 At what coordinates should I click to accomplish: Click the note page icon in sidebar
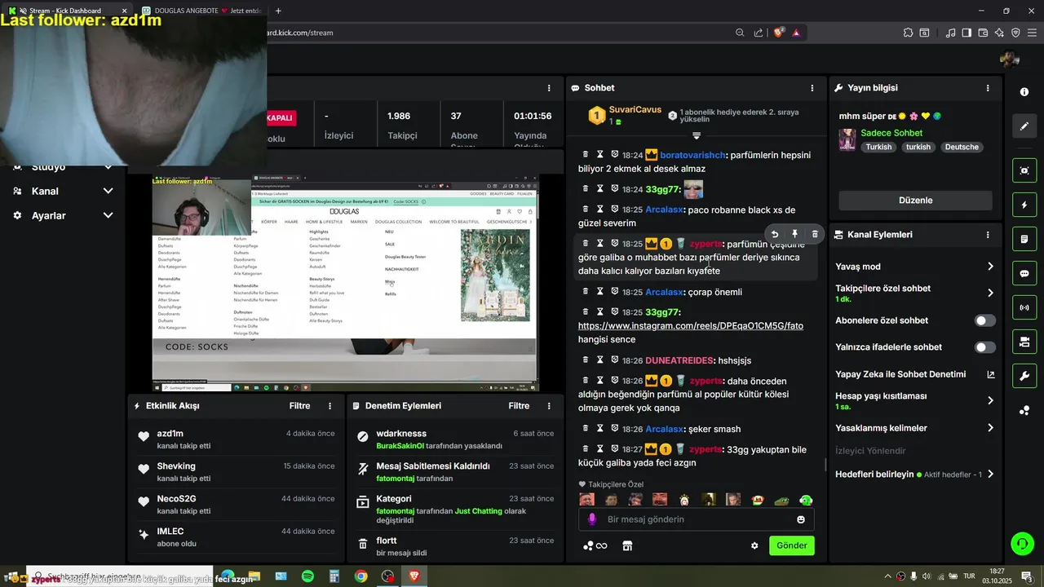pos(1024,239)
